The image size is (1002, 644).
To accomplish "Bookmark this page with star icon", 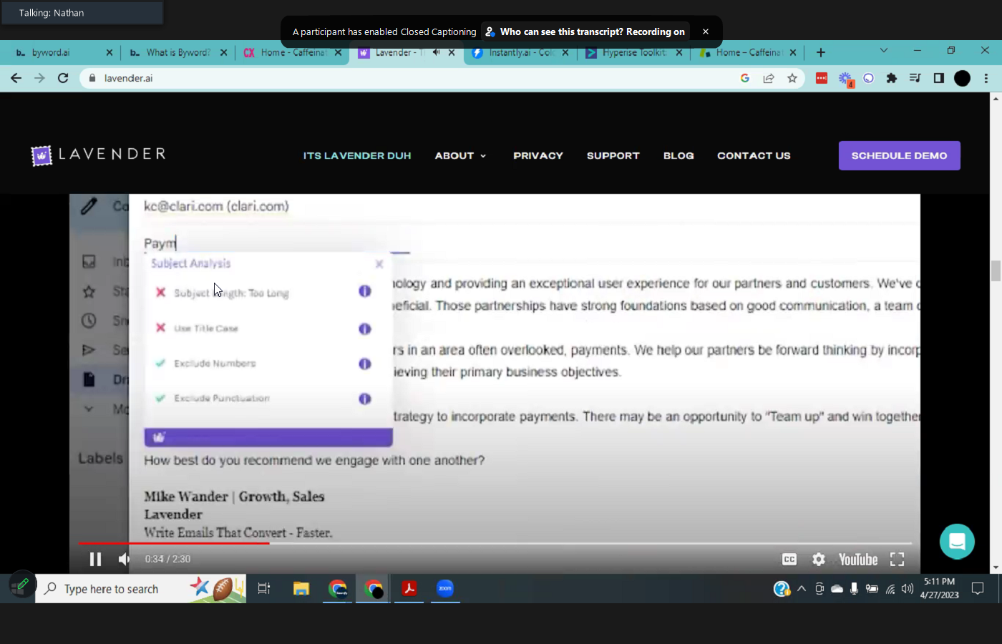I will tap(792, 78).
